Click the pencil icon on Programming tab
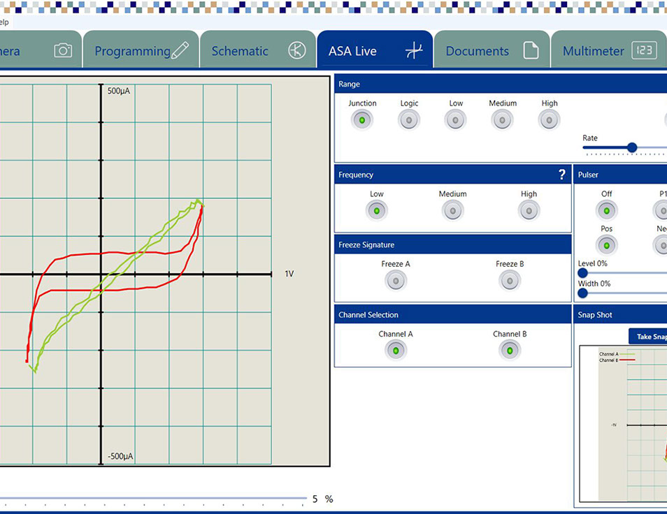The image size is (667, 514). pyautogui.click(x=180, y=51)
